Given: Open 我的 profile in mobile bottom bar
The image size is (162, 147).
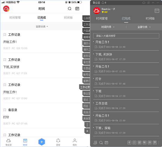Looking at the screenshot, I should click(x=75, y=142).
